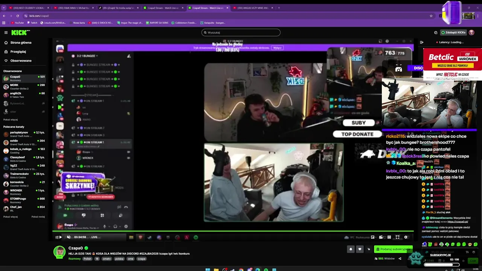Collapse recommended list with Pokaż mniej

pyautogui.click(x=38, y=217)
